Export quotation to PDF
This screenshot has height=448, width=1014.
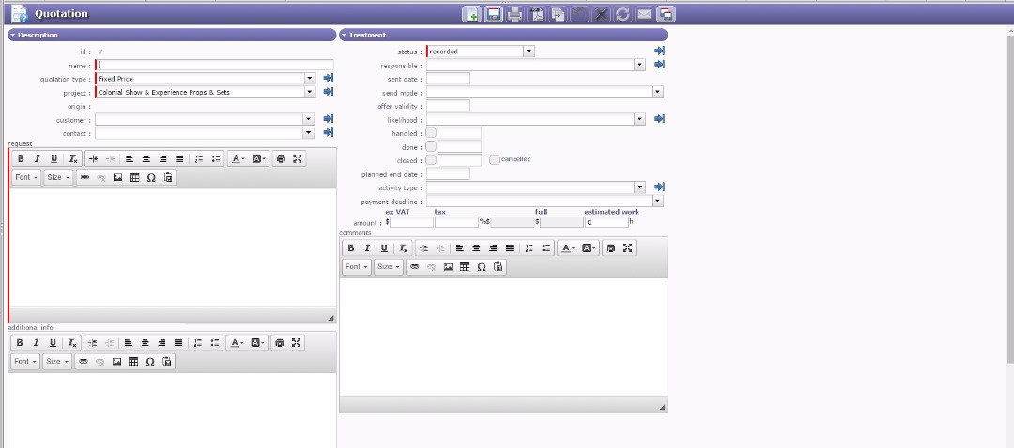point(537,14)
